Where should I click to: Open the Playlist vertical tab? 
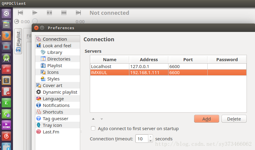[18, 41]
